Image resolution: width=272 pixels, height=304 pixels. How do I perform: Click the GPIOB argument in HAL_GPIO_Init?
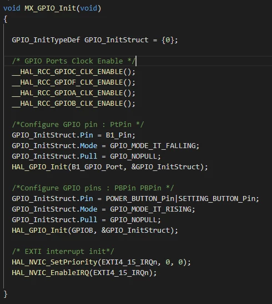82,231
